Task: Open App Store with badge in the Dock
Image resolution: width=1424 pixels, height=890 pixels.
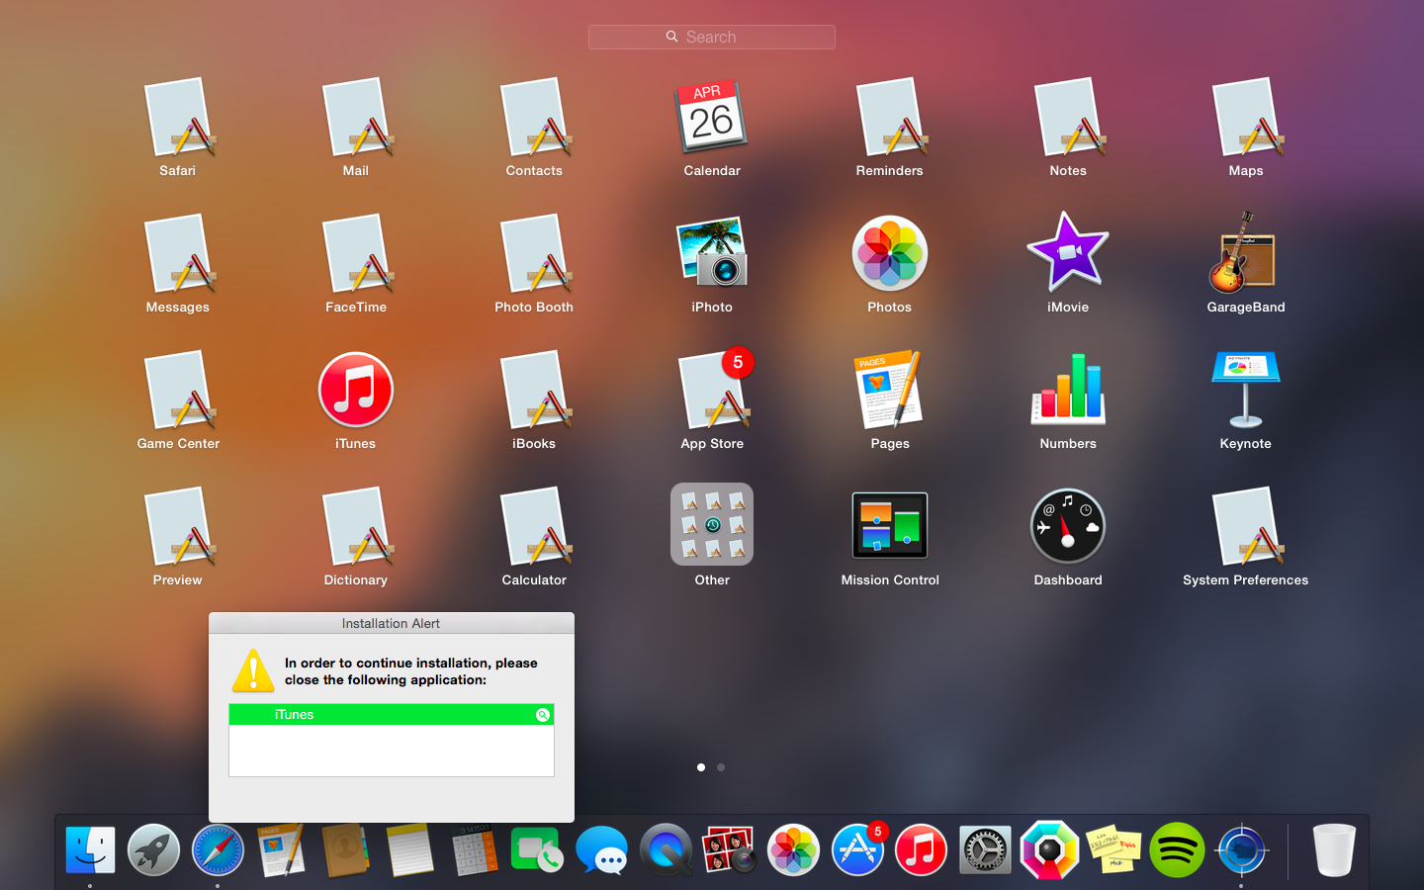Action: [x=858, y=848]
